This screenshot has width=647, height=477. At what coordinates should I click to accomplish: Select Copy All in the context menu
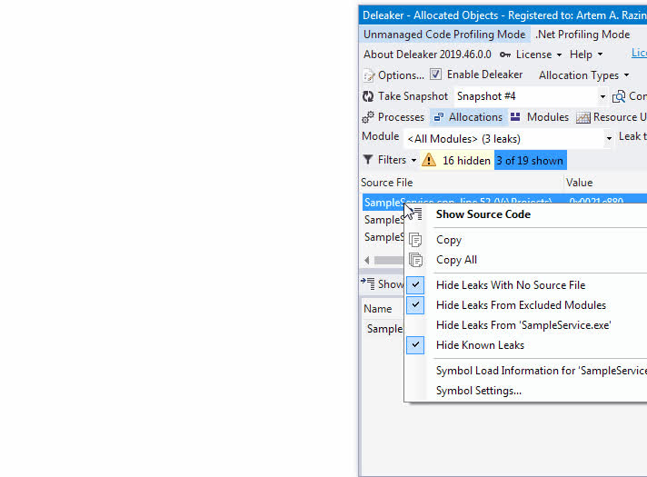click(x=456, y=260)
